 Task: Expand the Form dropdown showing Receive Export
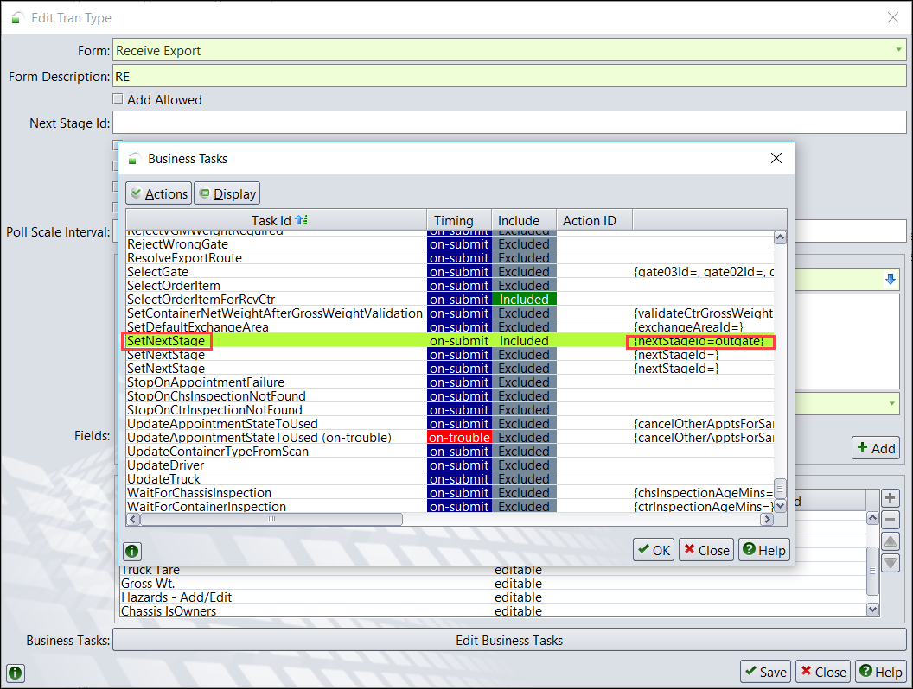click(898, 50)
